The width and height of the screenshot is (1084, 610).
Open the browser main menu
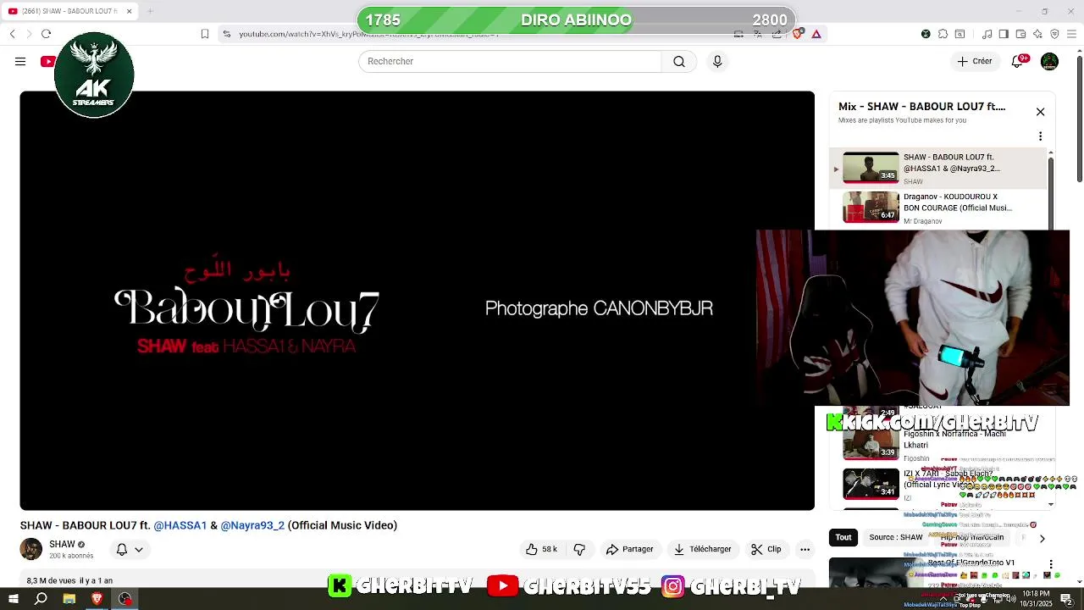[1071, 34]
